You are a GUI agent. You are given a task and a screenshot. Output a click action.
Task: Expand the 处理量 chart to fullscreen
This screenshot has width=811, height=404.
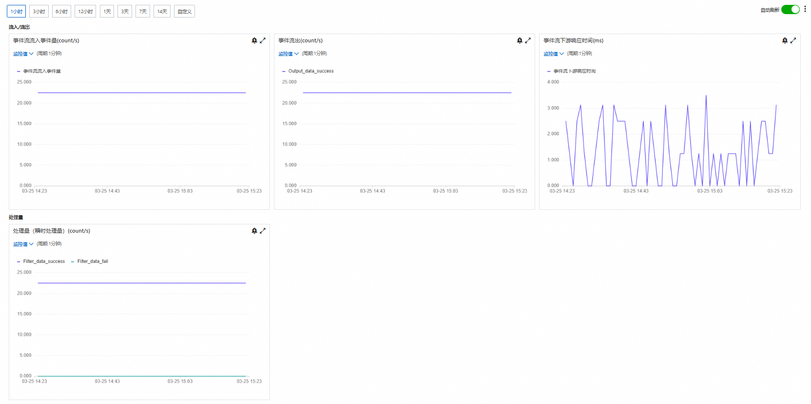(263, 231)
